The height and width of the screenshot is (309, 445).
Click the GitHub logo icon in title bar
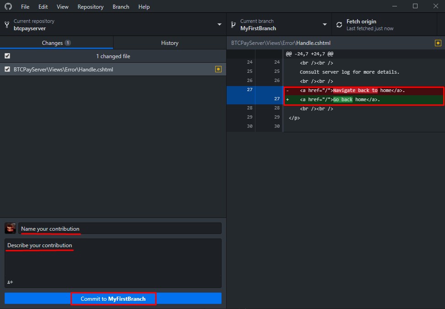click(x=8, y=6)
